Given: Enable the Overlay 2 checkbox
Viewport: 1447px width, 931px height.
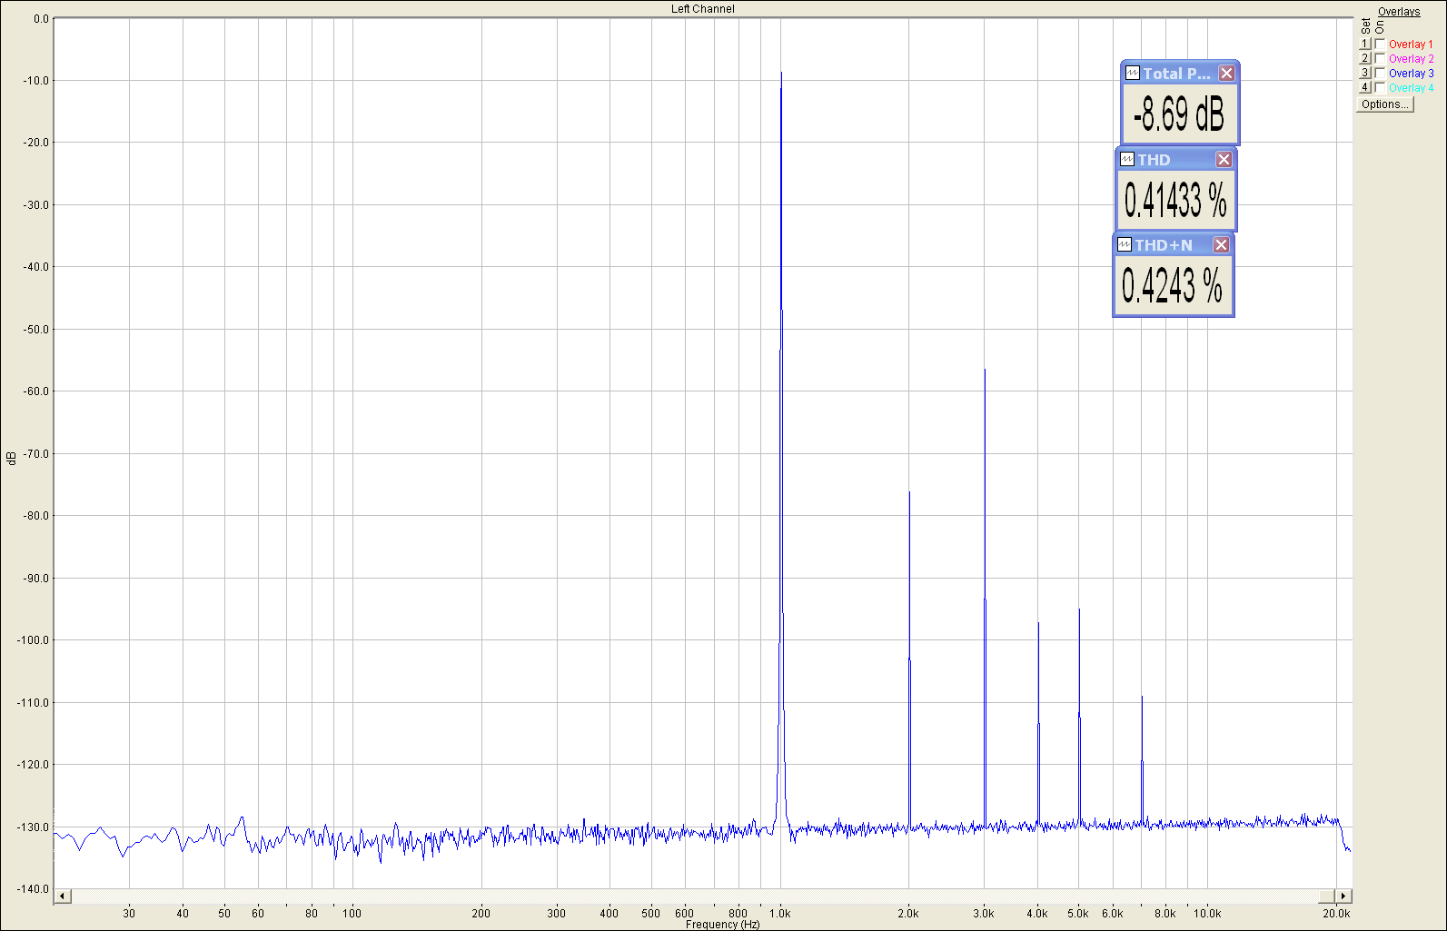Looking at the screenshot, I should pyautogui.click(x=1380, y=58).
